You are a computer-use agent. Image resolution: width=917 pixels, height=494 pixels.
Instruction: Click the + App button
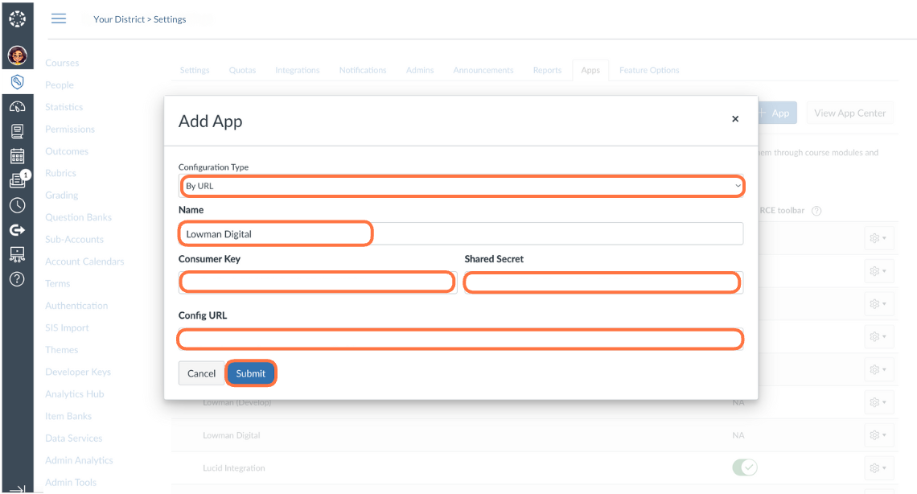click(x=778, y=113)
